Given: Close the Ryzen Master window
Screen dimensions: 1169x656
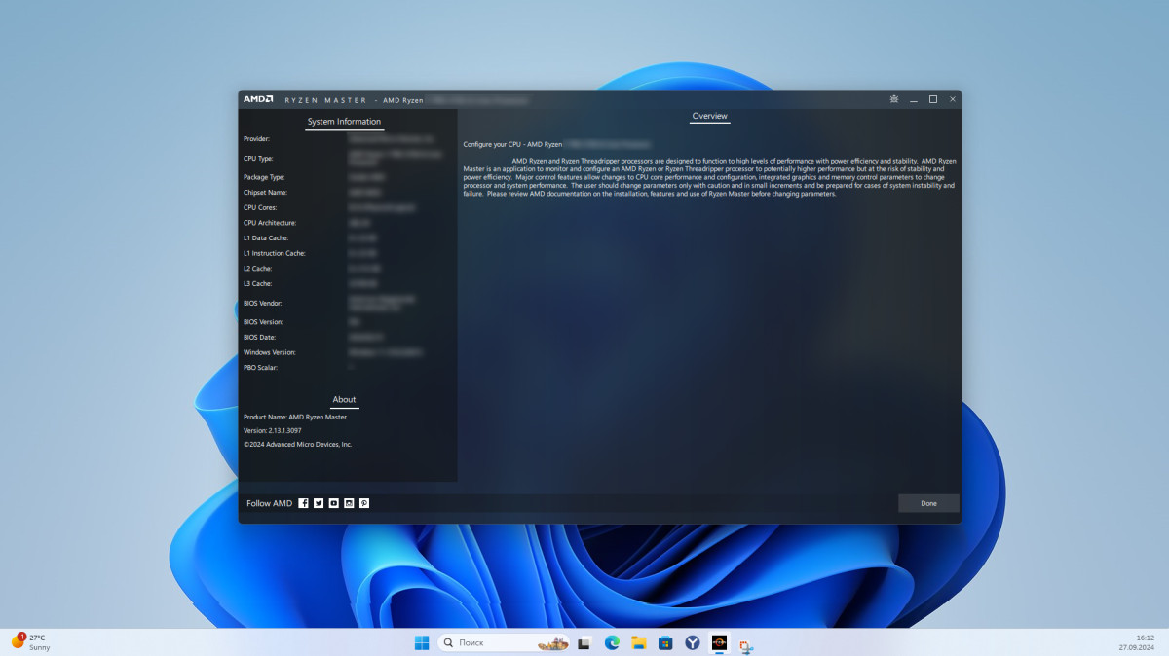Looking at the screenshot, I should tap(953, 99).
